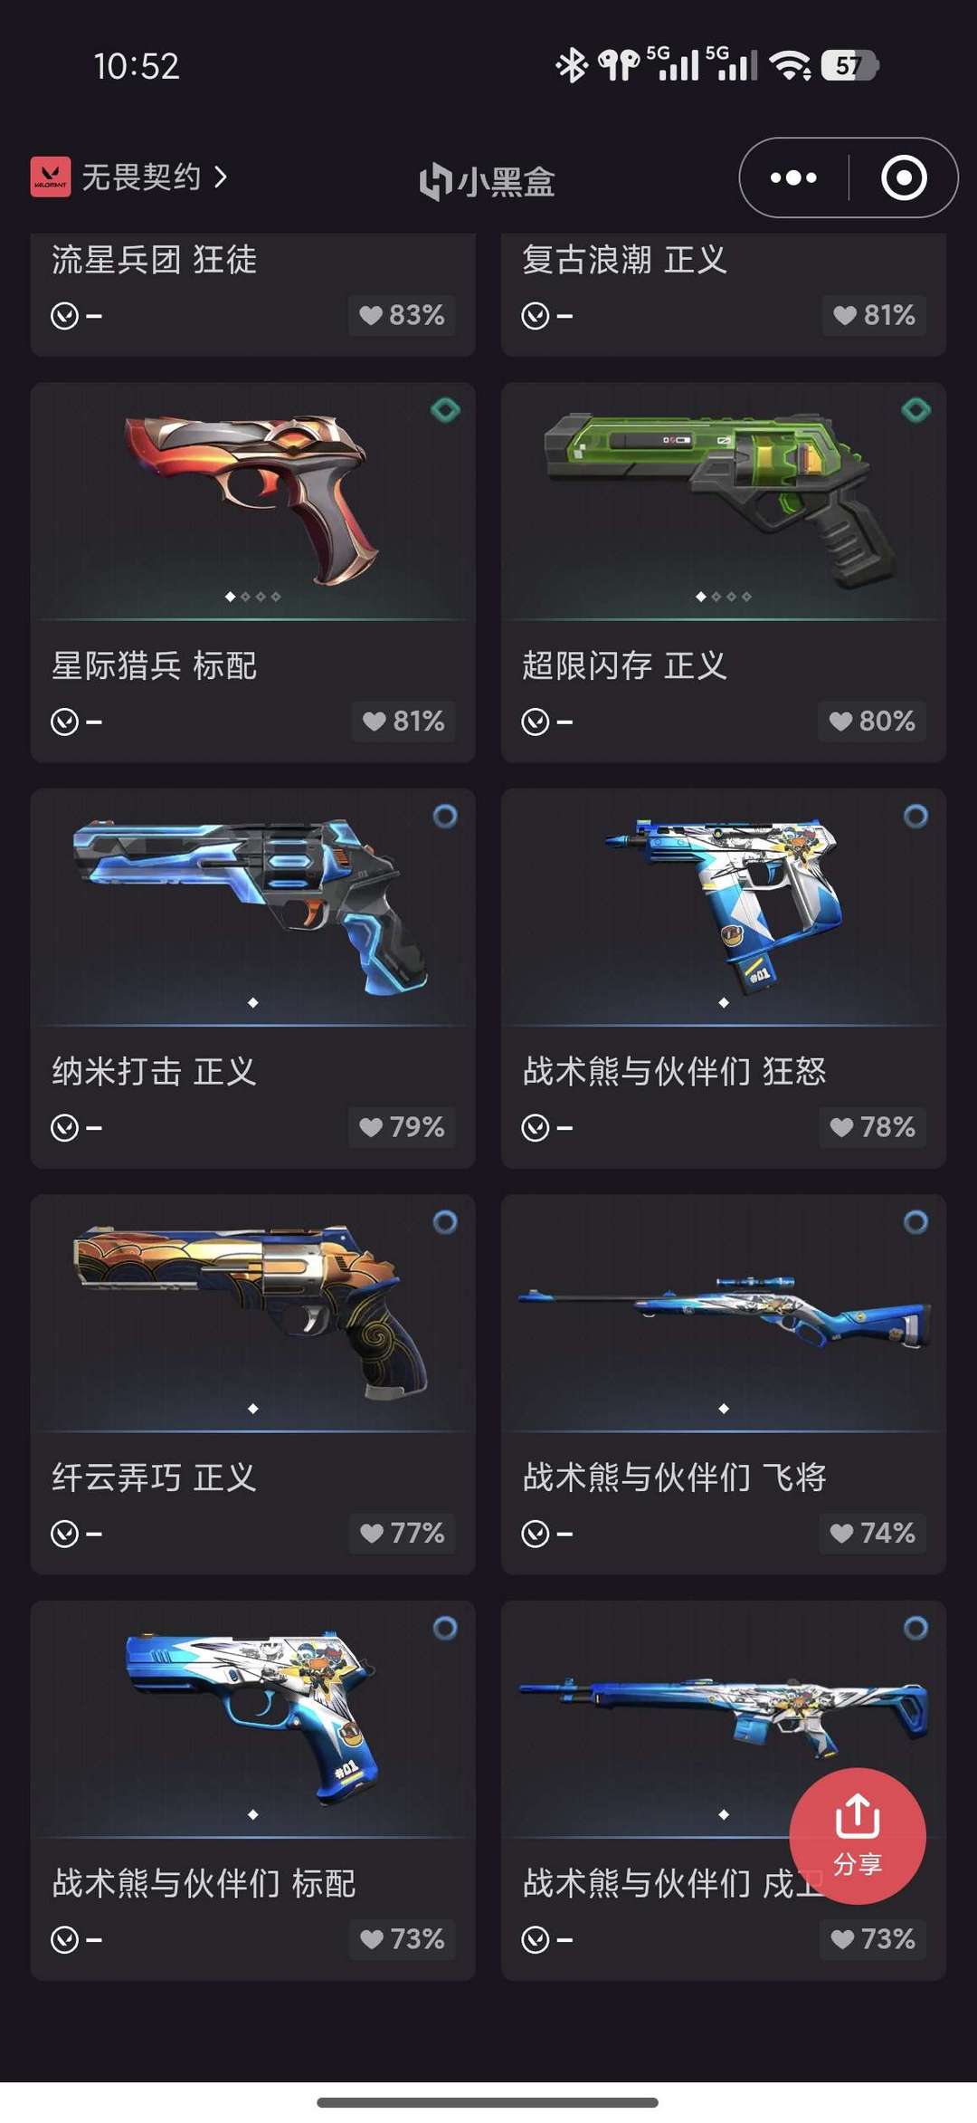
Task: Select second variant dot on 超限闪存 image
Action: point(716,597)
